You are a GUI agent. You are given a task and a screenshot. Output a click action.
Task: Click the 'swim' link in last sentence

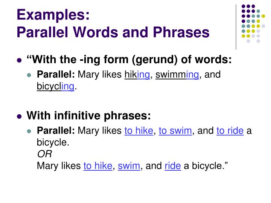[129, 166]
